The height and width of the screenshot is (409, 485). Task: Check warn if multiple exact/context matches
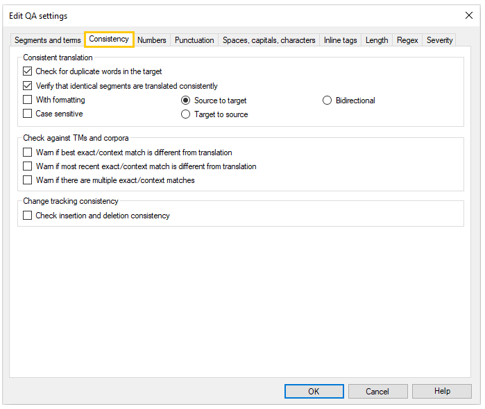click(28, 180)
